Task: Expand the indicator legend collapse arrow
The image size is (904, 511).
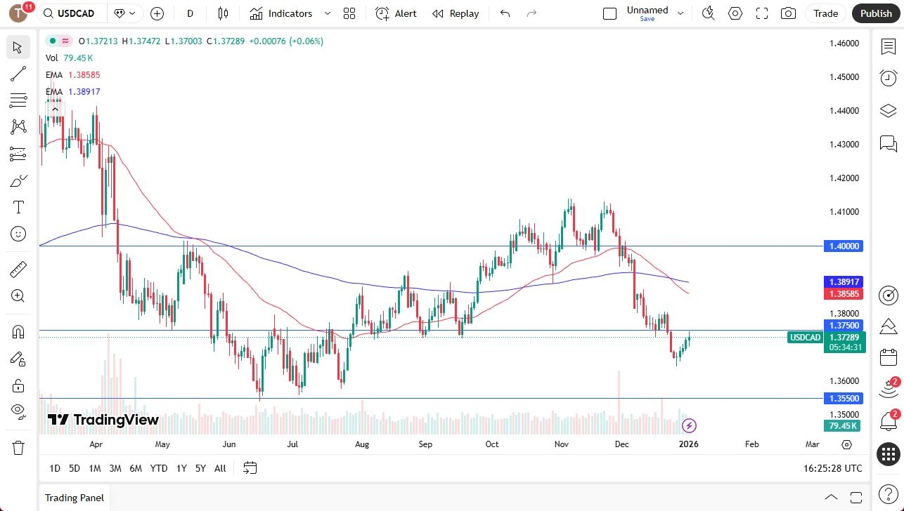Action: click(54, 109)
